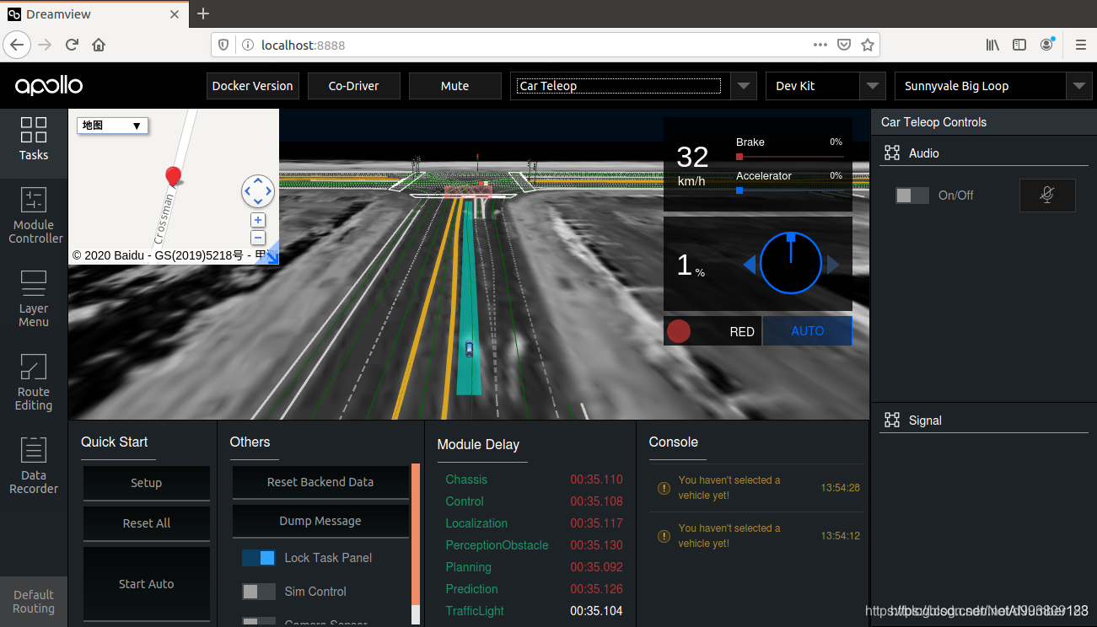Click the Chassis module delay row
This screenshot has width=1097, height=627.
pos(534,480)
